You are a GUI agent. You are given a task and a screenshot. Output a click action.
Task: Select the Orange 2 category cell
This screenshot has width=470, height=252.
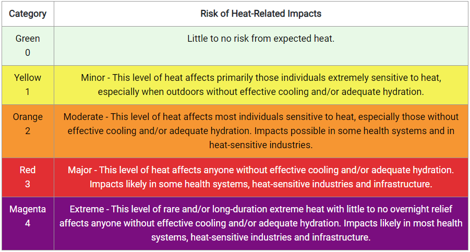pyautogui.click(x=28, y=131)
